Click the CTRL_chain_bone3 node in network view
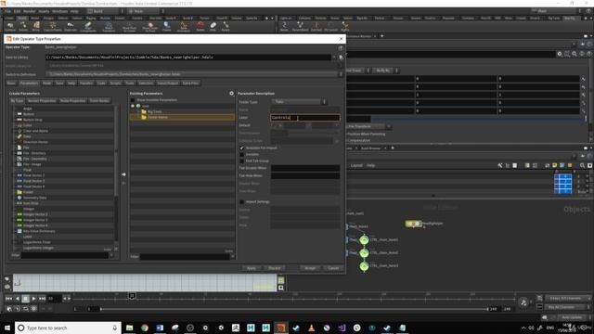This screenshot has height=334, width=594. tap(364, 266)
